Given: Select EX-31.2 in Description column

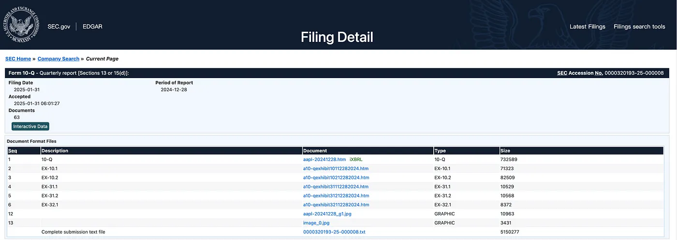Looking at the screenshot, I should click(x=50, y=196).
